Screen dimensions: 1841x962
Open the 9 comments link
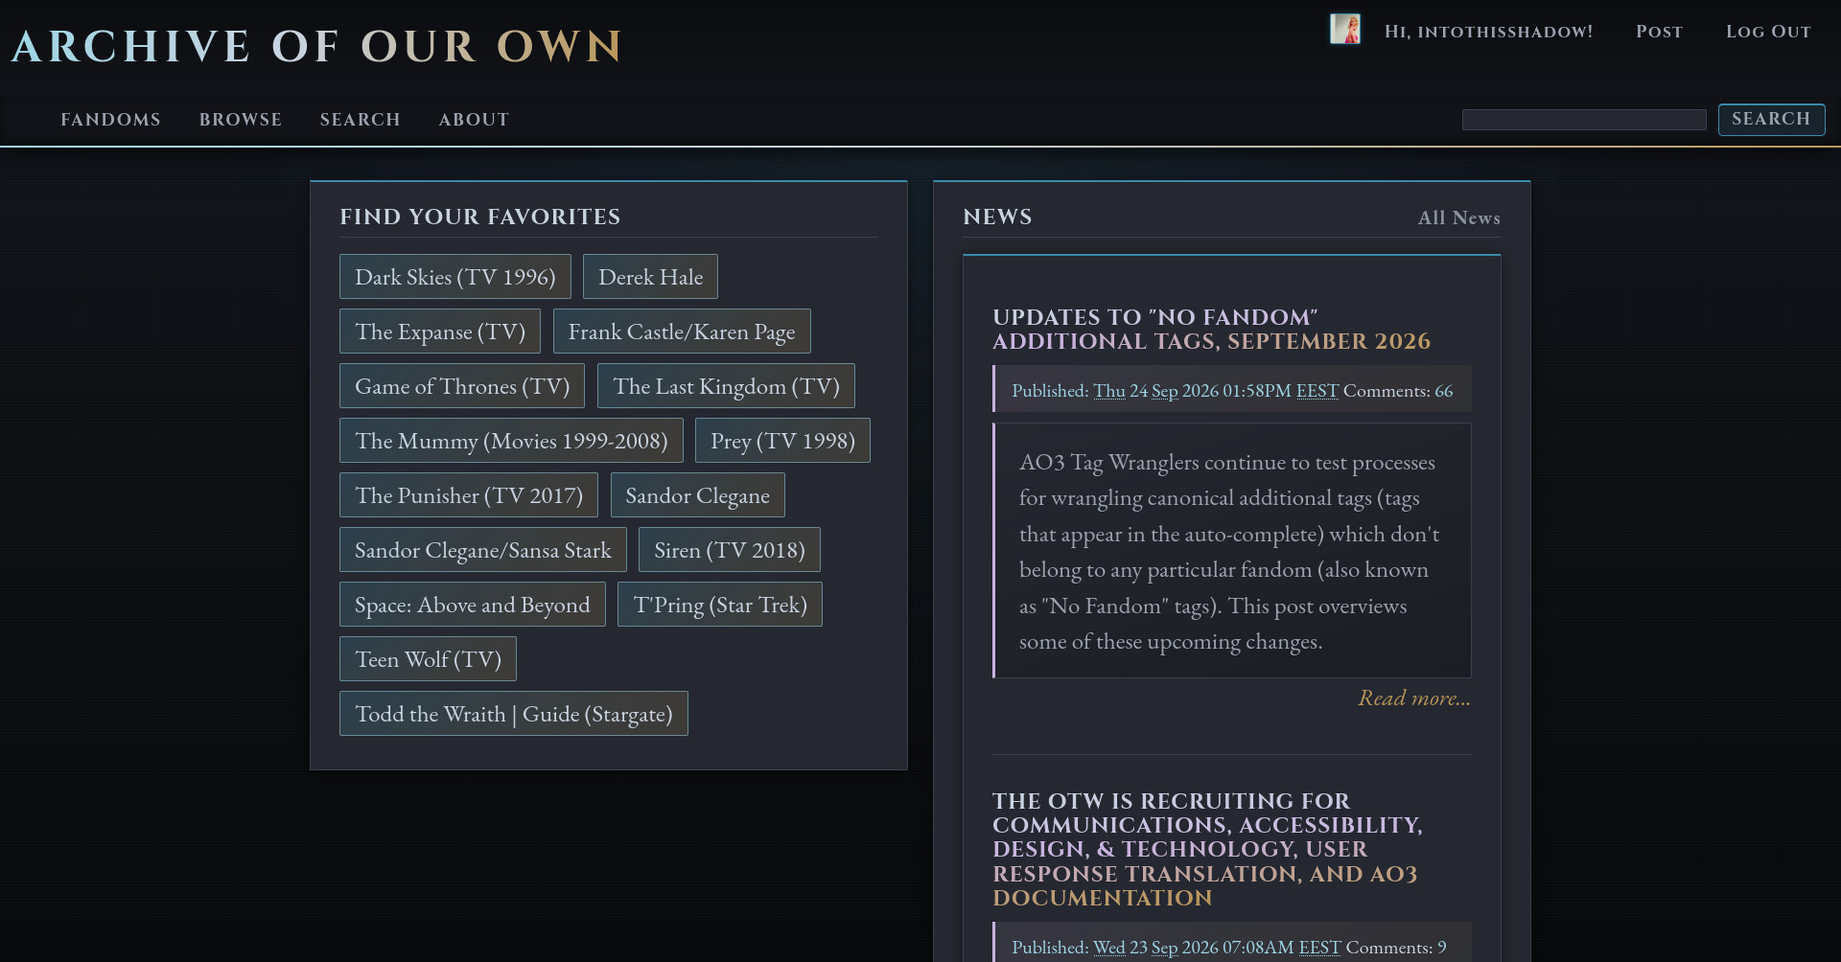point(1441,948)
